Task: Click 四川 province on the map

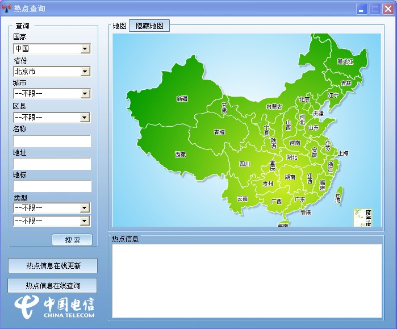Action: pos(244,164)
